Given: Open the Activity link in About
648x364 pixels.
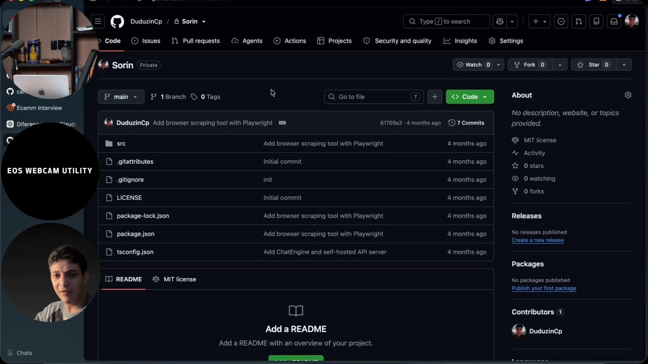Looking at the screenshot, I should point(535,153).
